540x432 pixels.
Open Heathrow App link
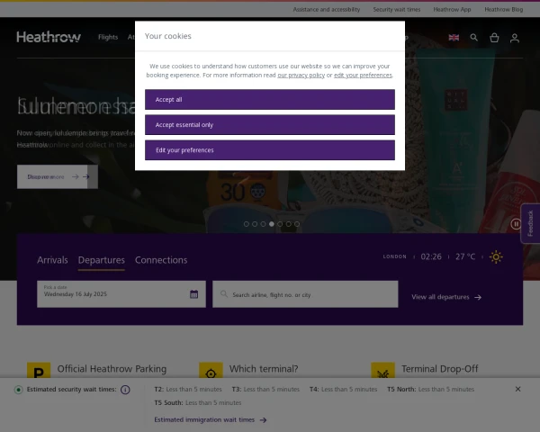(452, 9)
